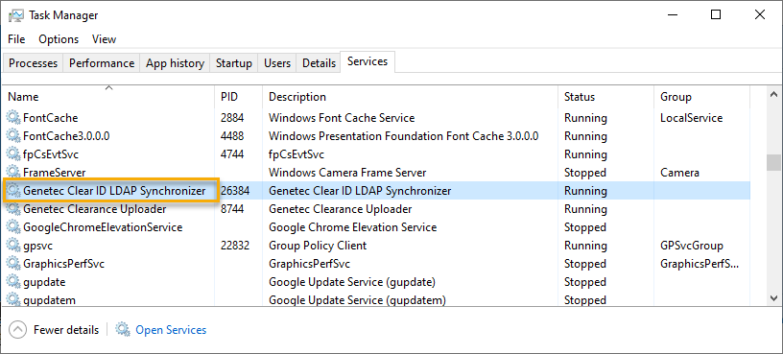Select the gupdate service name

pyautogui.click(x=44, y=282)
